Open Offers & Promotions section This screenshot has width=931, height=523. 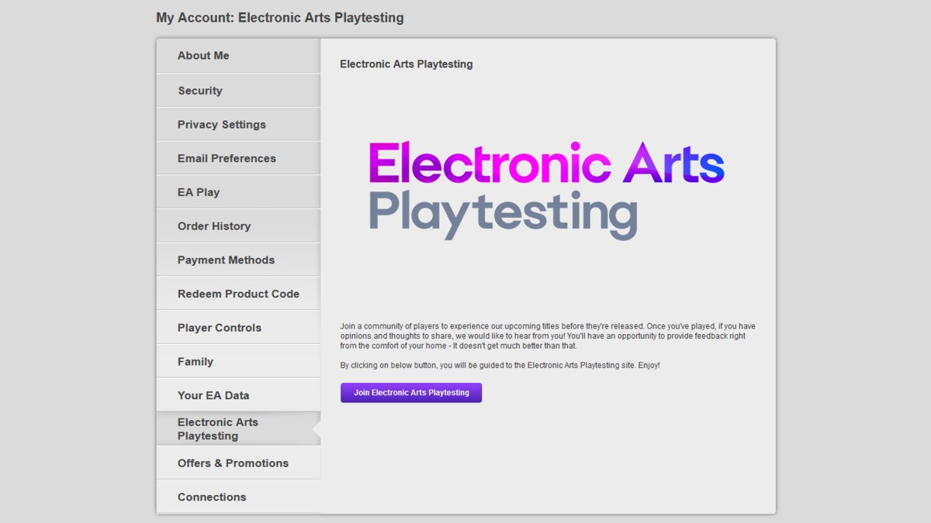[x=238, y=463]
